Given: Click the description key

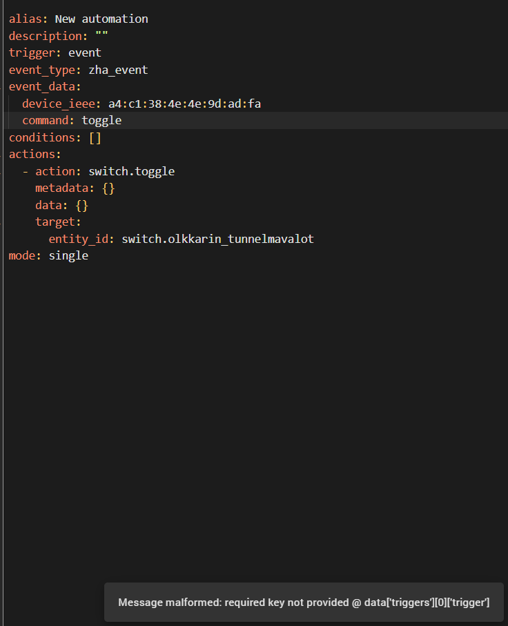Looking at the screenshot, I should point(46,36).
